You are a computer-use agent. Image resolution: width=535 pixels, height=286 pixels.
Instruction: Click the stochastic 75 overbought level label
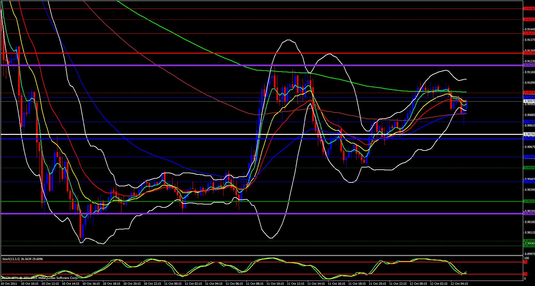click(526, 262)
